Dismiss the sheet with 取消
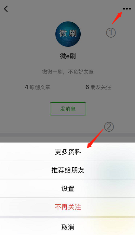 coord(67,227)
